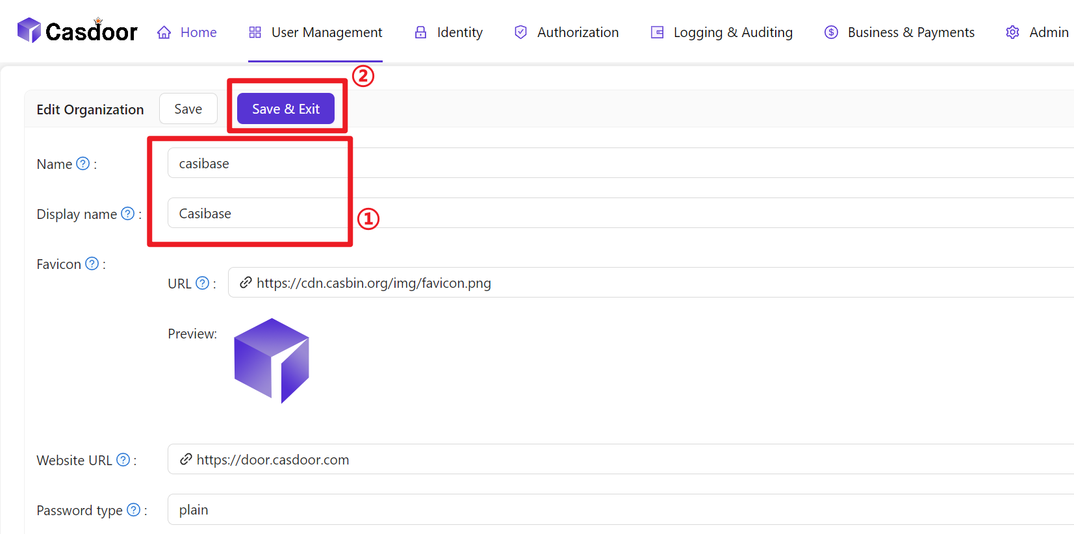Open the Identity menu
The height and width of the screenshot is (534, 1074).
[x=449, y=32]
